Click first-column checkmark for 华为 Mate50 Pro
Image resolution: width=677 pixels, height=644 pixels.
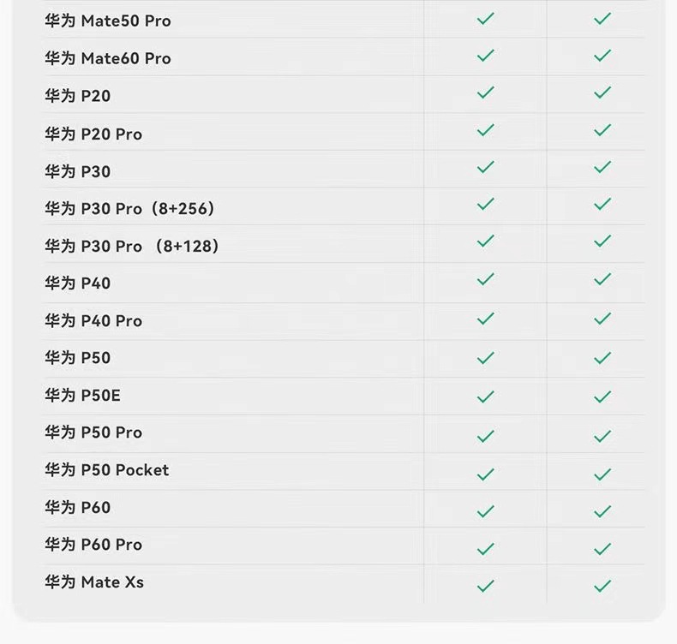pyautogui.click(x=485, y=18)
